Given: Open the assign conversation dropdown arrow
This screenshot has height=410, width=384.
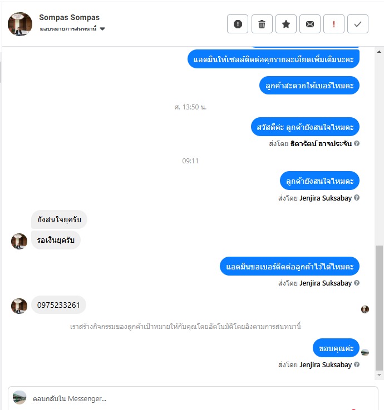Looking at the screenshot, I should [x=102, y=29].
